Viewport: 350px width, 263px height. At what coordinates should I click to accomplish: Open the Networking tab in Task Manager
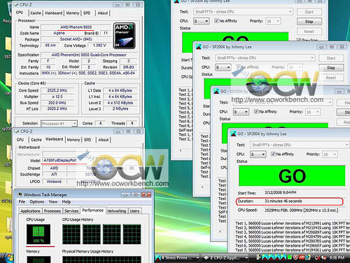coord(116,211)
